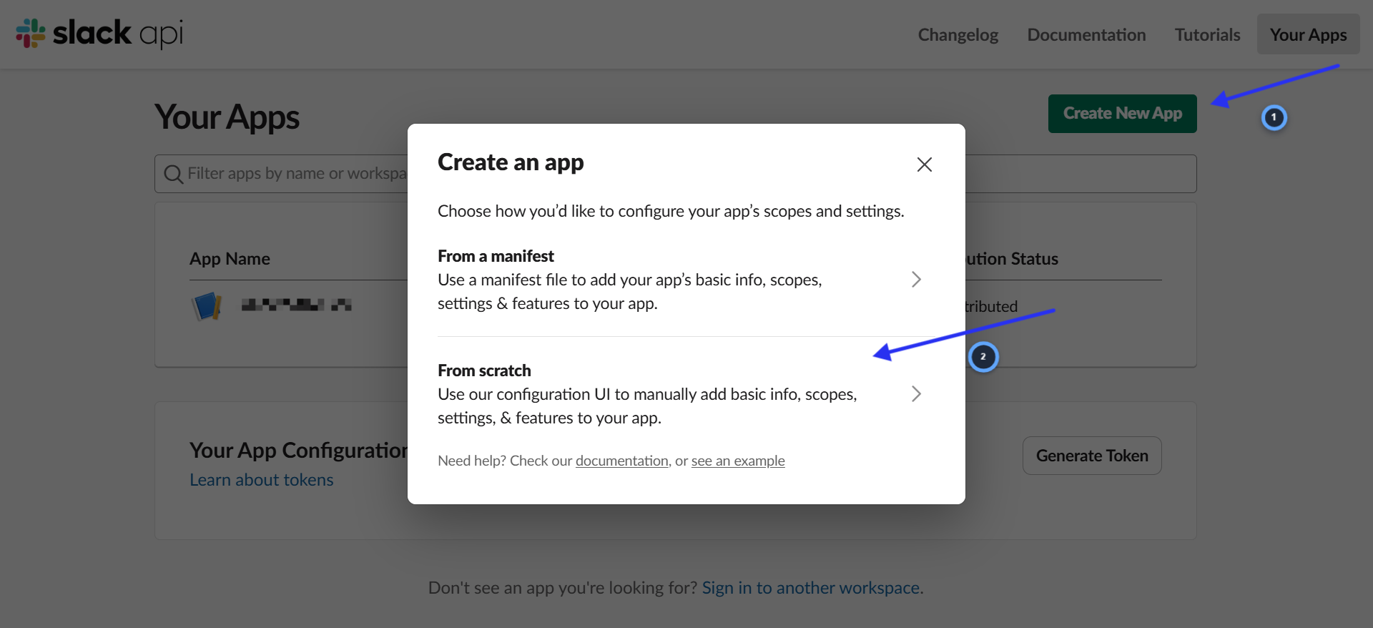Open the Changelog menu item
The height and width of the screenshot is (628, 1373).
pyautogui.click(x=958, y=34)
